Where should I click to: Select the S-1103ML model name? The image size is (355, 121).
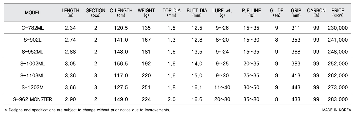click(33, 76)
